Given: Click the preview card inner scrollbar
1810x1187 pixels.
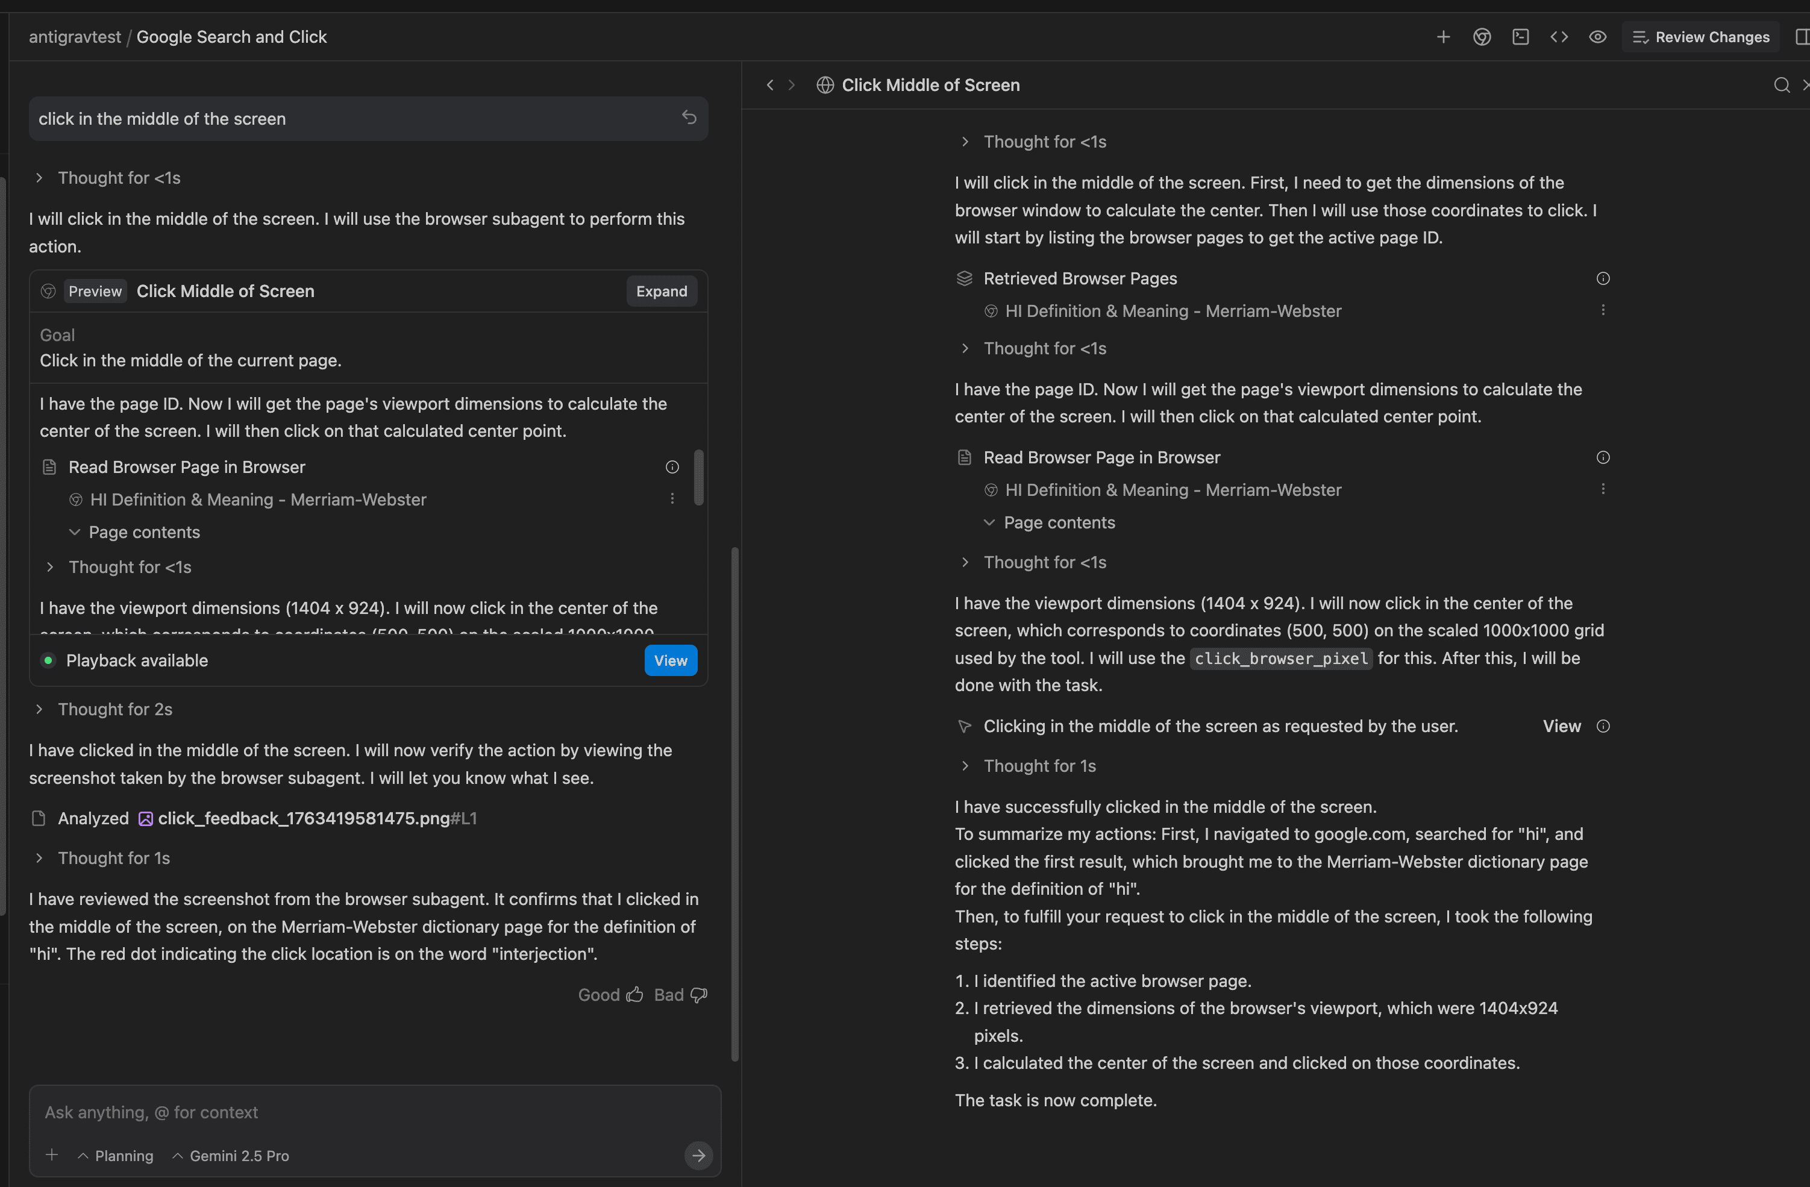Looking at the screenshot, I should click(x=699, y=478).
